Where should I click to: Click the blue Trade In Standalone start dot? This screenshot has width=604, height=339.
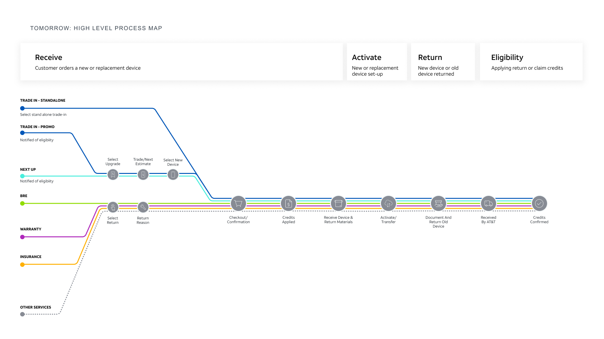click(22, 108)
